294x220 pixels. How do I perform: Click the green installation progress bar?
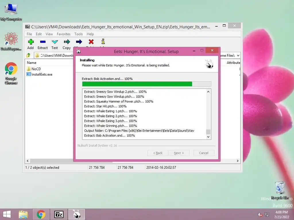147,84
